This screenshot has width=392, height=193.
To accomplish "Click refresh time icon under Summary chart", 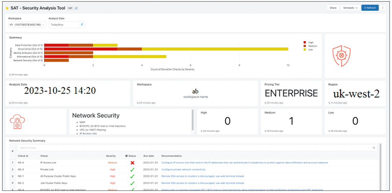I will click(10, 74).
